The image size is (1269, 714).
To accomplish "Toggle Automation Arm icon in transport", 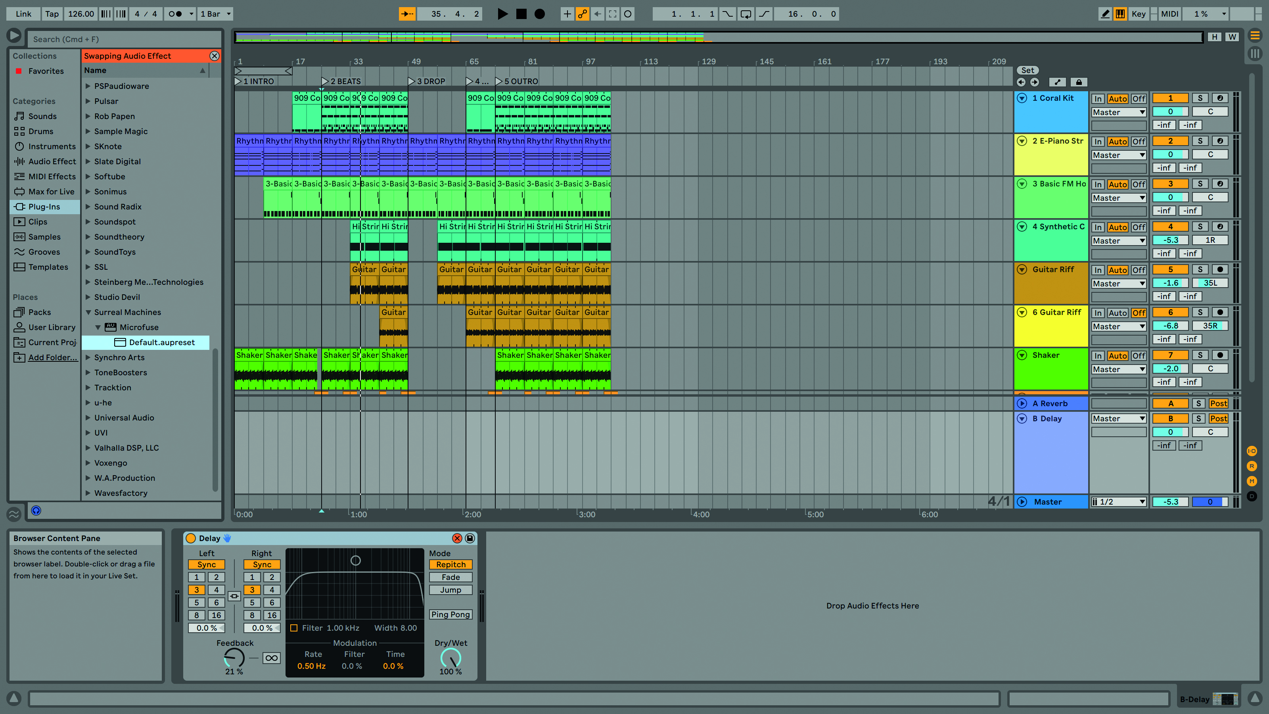I will (582, 14).
